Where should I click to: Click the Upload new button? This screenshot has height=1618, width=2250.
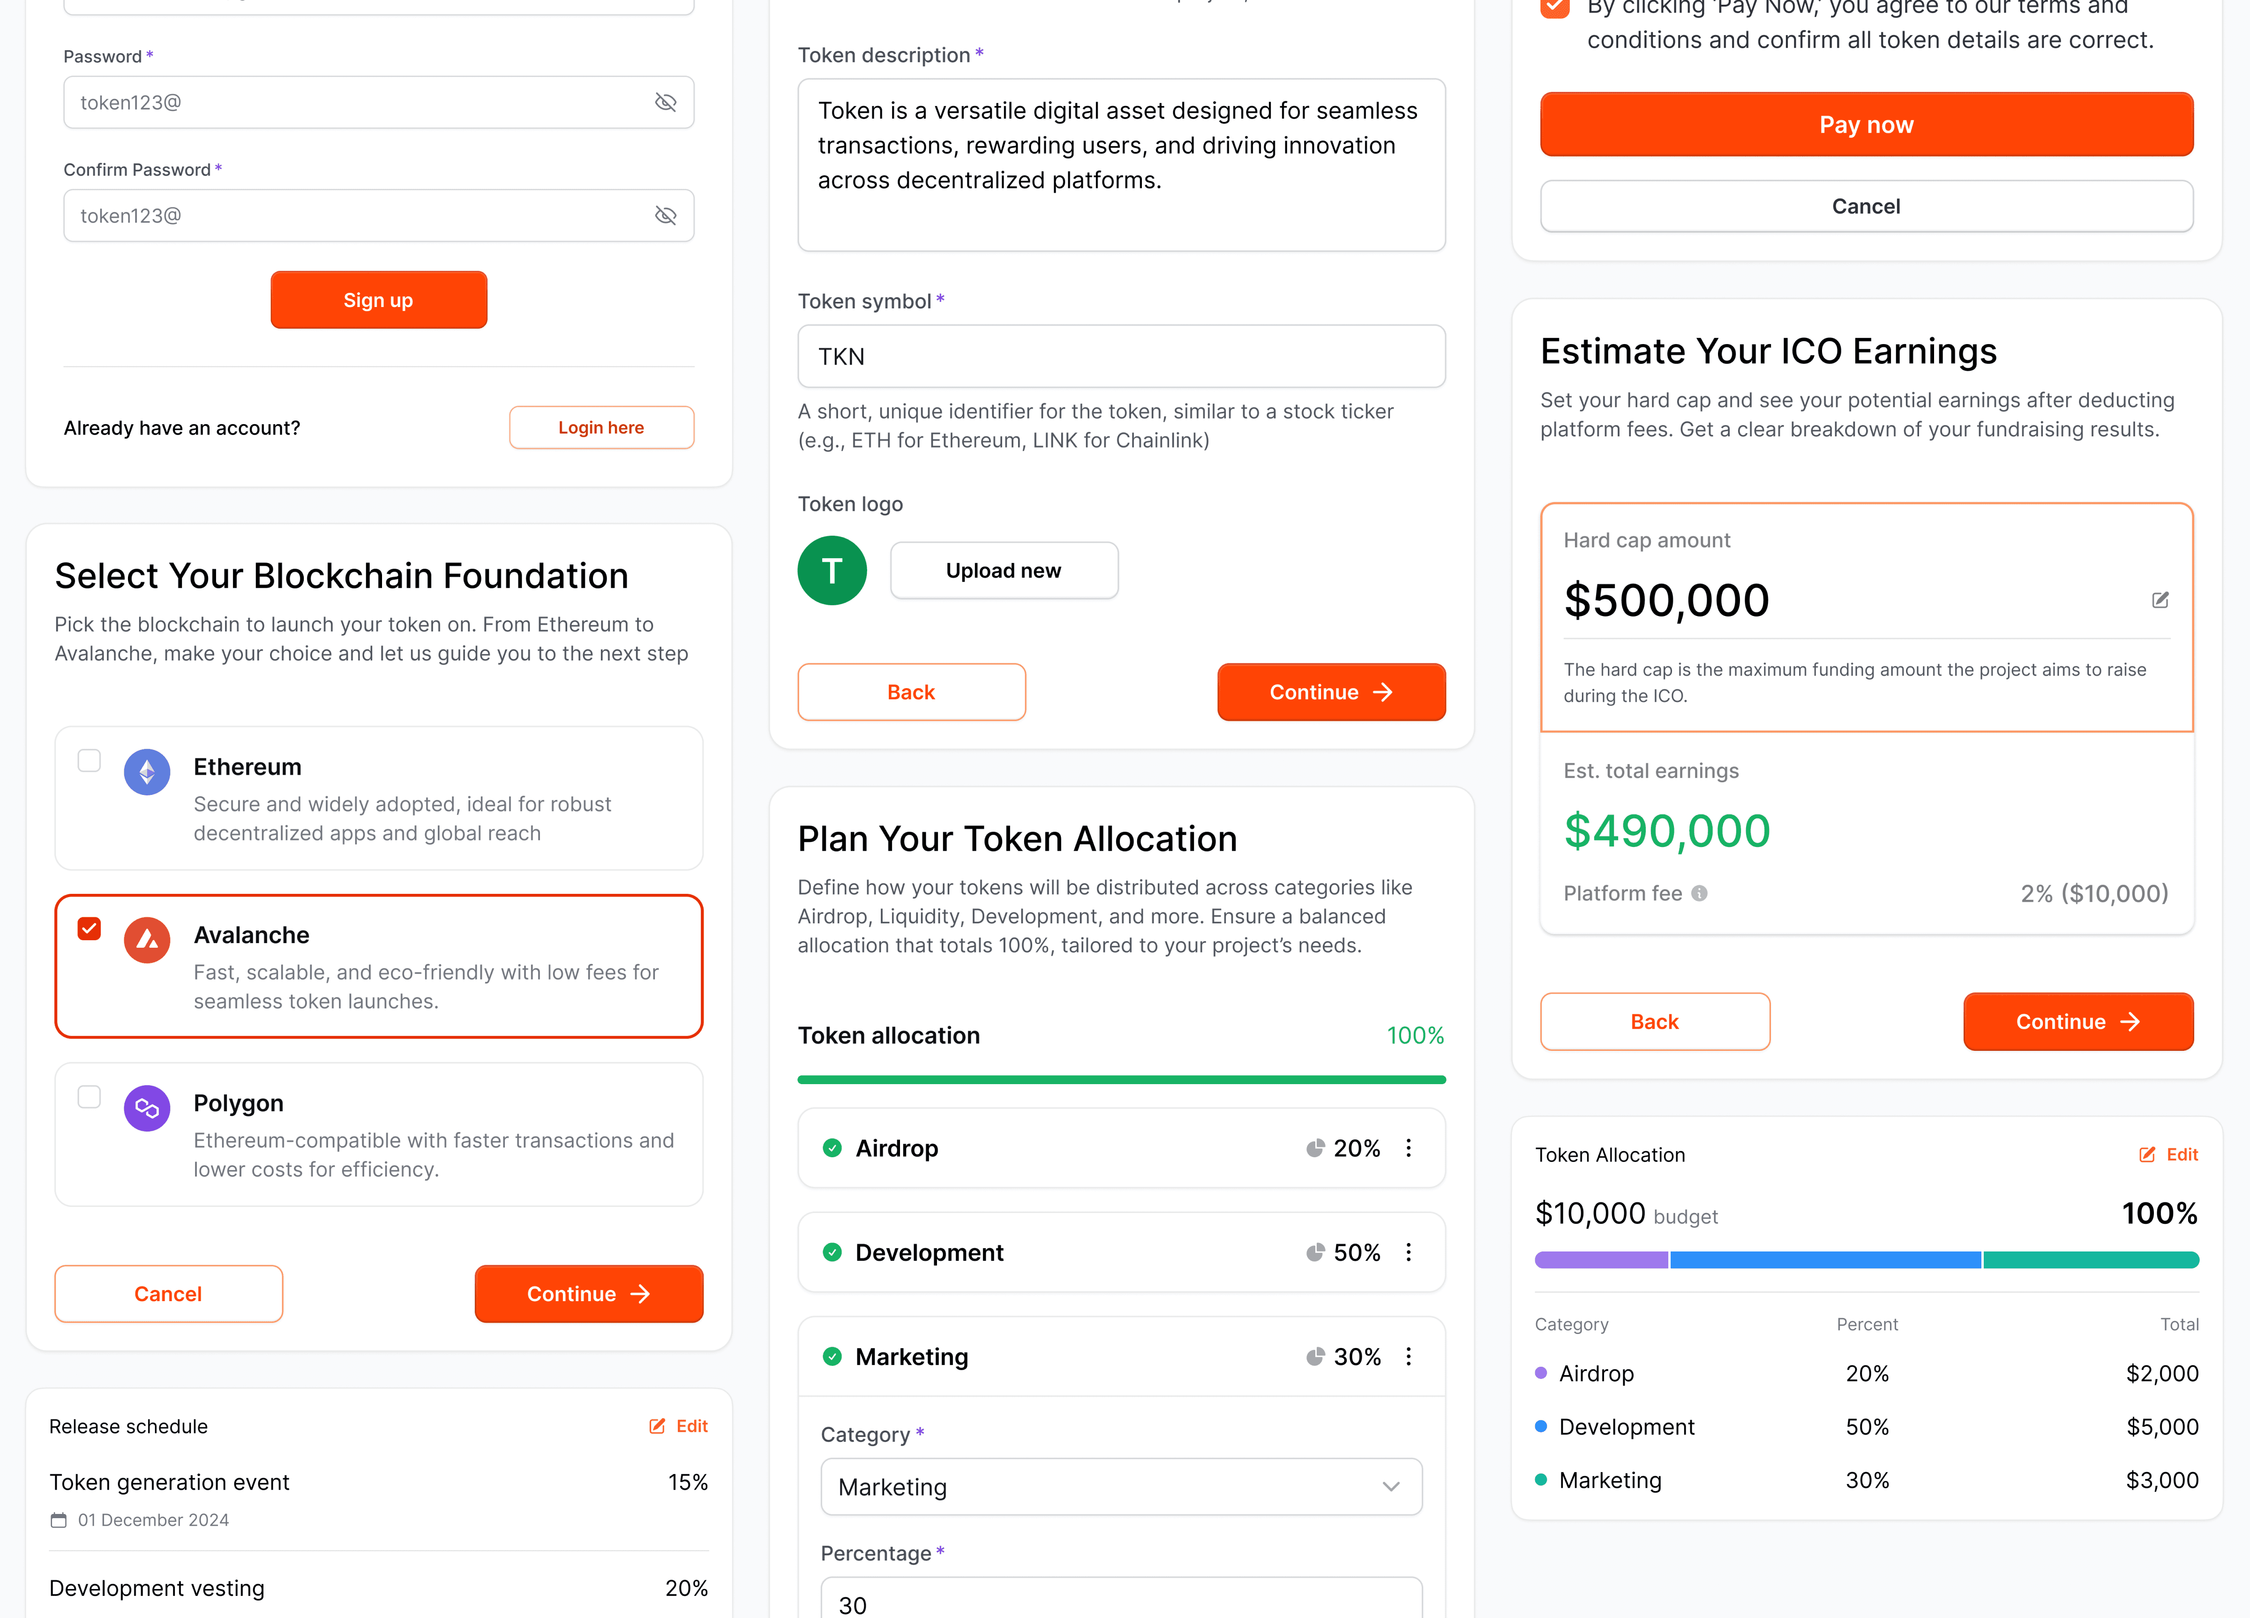1004,570
